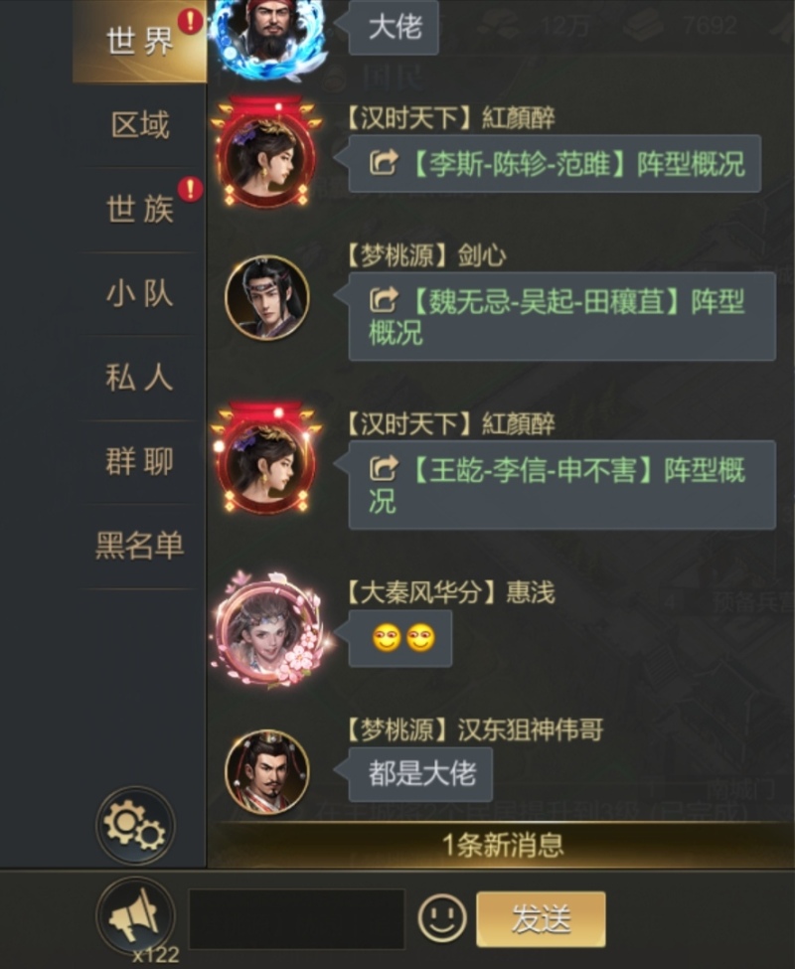Image resolution: width=795 pixels, height=969 pixels.
Task: Tap share icon in 李斯-陈轸-范雎 message
Action: 384,163
